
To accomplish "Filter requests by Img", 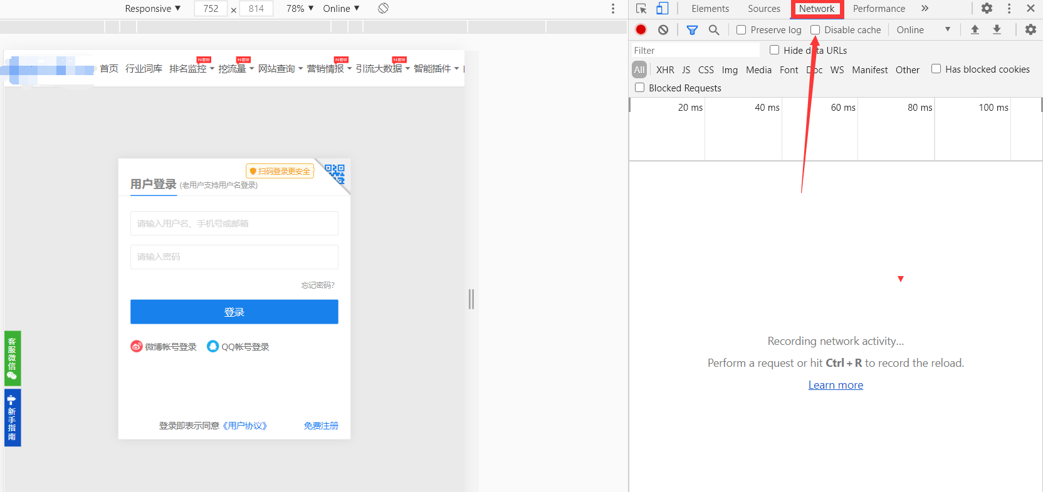I will [x=730, y=69].
